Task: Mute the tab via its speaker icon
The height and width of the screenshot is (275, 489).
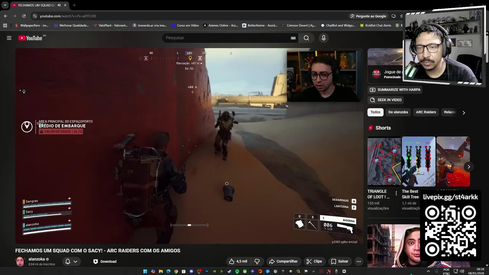Action: [59, 5]
